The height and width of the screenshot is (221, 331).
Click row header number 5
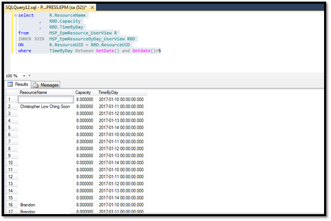[x=10, y=127]
